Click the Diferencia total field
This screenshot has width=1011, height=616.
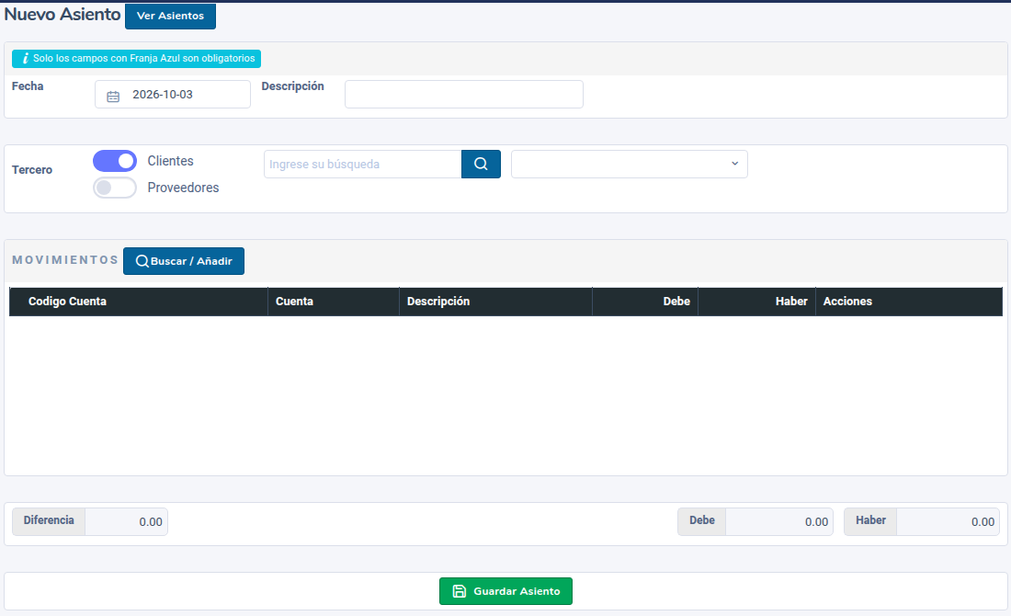pos(127,522)
